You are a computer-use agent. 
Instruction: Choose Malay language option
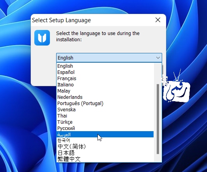tap(105, 91)
